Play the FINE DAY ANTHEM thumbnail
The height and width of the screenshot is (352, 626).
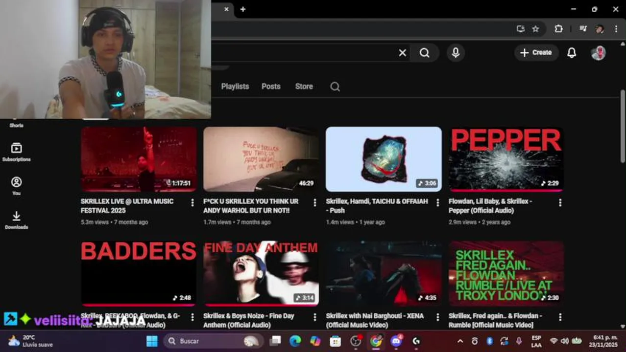(x=261, y=273)
